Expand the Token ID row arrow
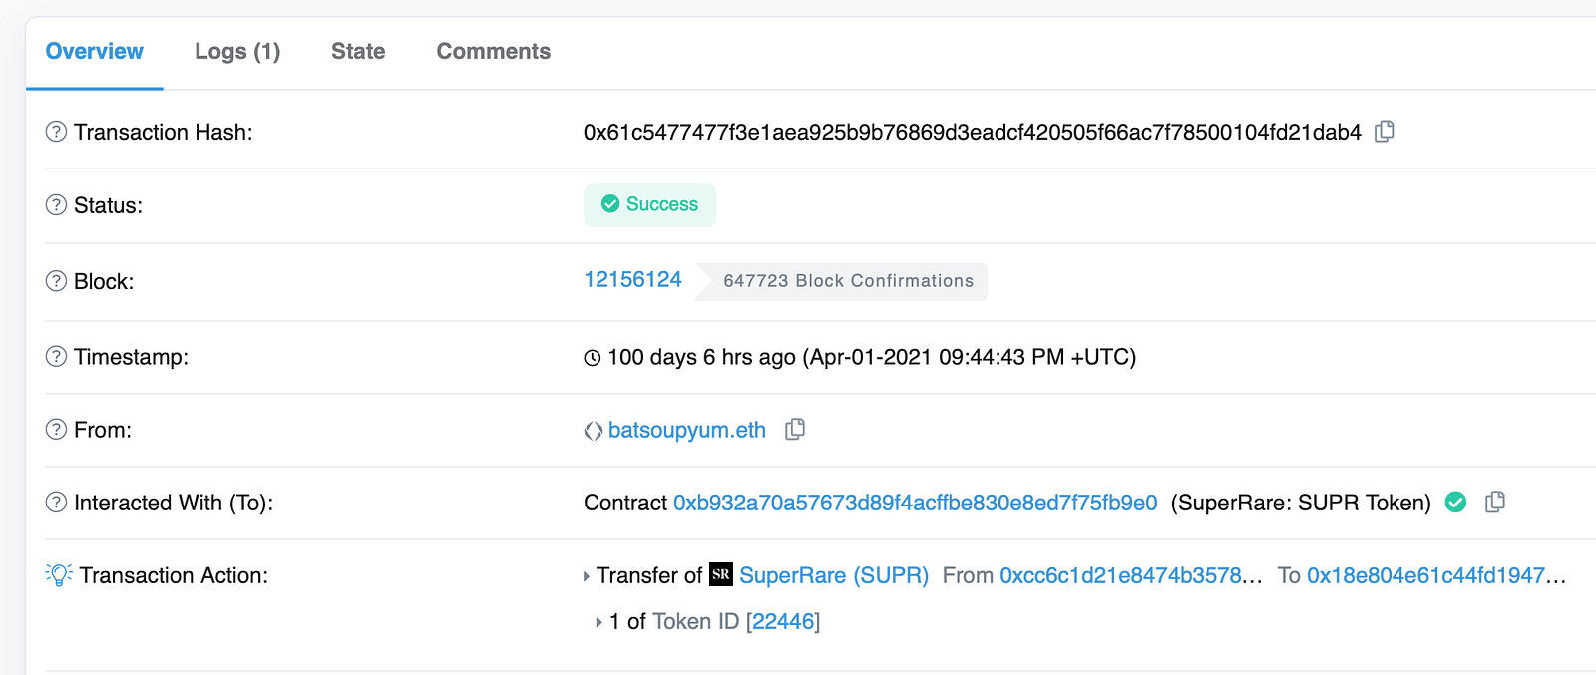 [x=598, y=622]
